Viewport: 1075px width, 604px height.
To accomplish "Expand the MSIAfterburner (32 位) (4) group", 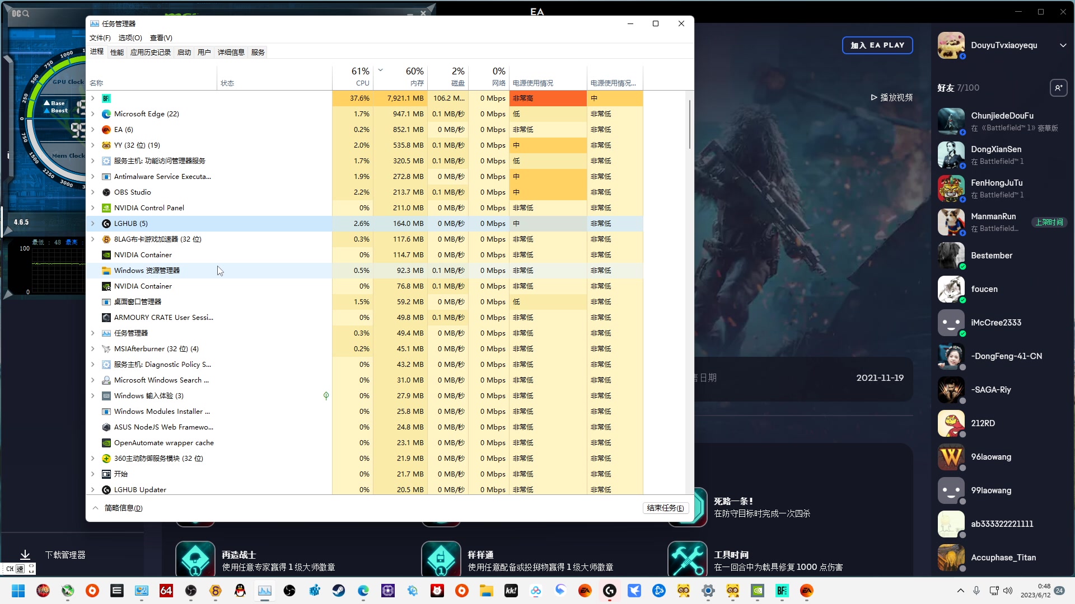I will point(93,349).
